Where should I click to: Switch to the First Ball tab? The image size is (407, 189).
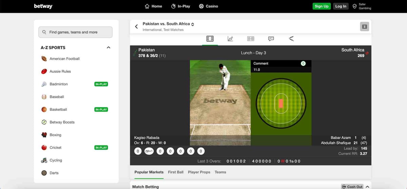tap(176, 172)
